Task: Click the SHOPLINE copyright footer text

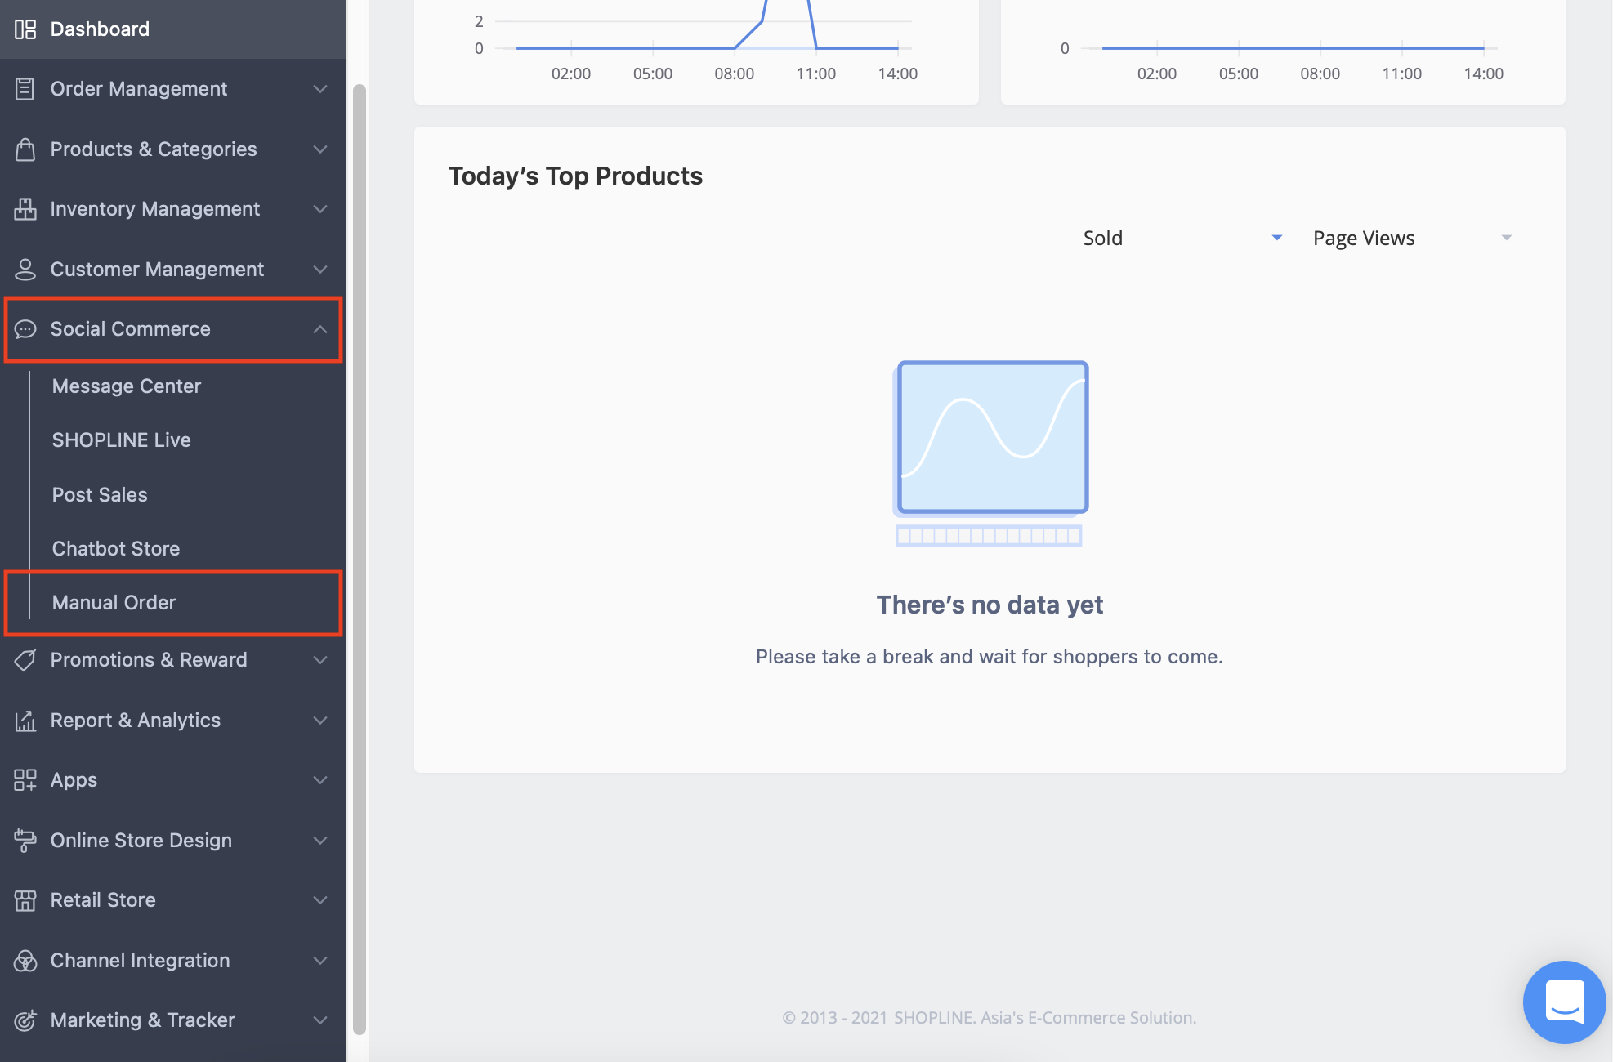Action: pos(990,1018)
